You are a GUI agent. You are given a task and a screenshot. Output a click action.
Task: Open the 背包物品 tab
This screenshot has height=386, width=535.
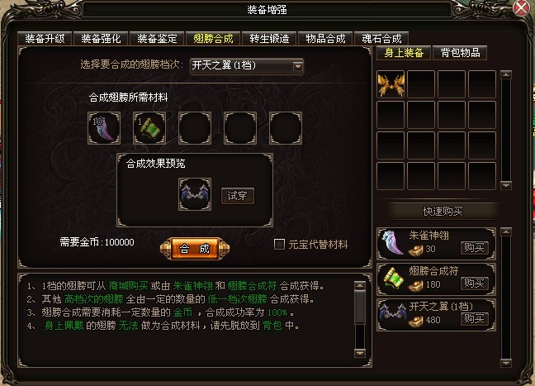(x=460, y=53)
